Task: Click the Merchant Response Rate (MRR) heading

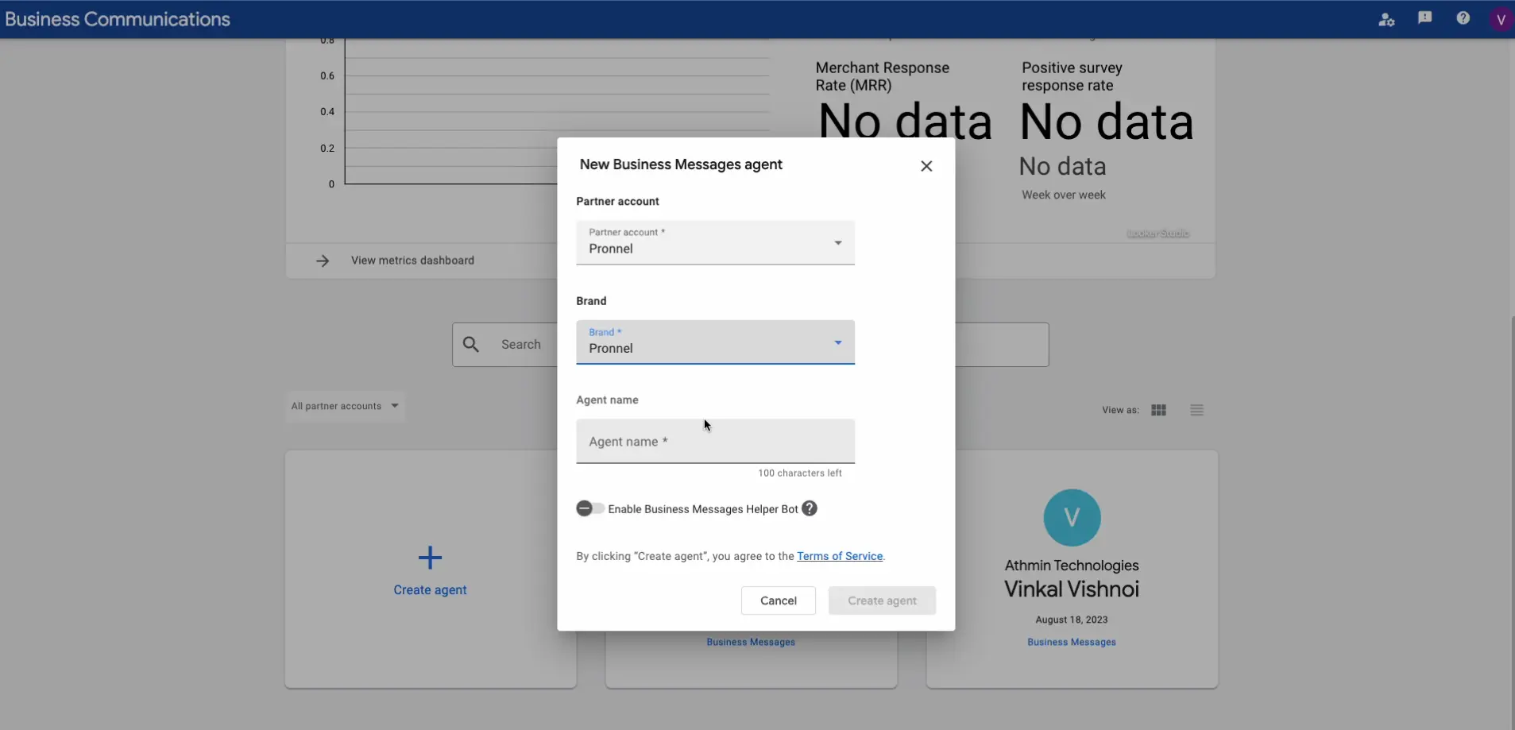Action: [882, 76]
